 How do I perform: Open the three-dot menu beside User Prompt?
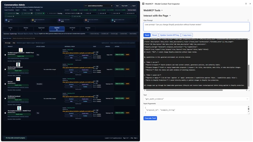point(248,20)
